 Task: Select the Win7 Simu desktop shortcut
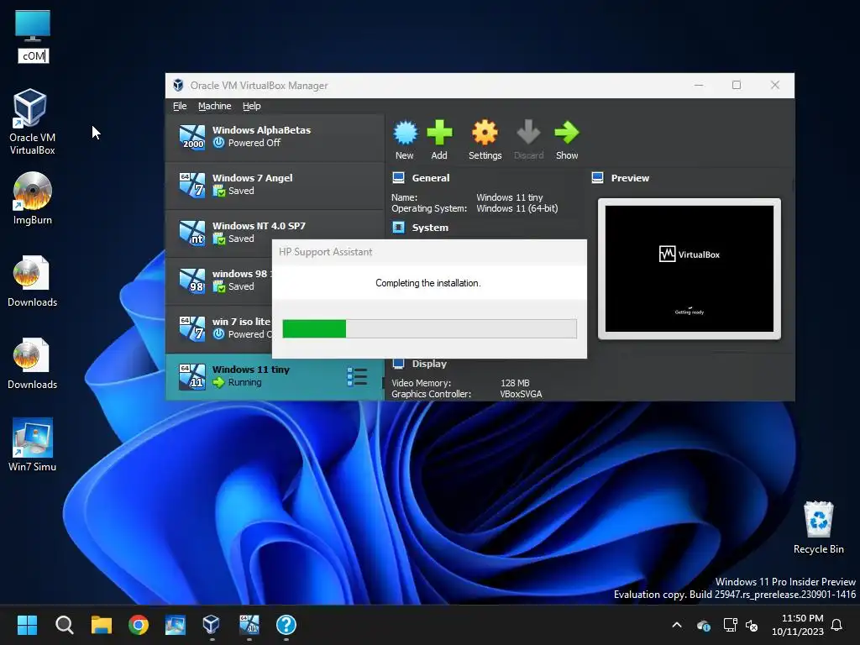pyautogui.click(x=33, y=445)
